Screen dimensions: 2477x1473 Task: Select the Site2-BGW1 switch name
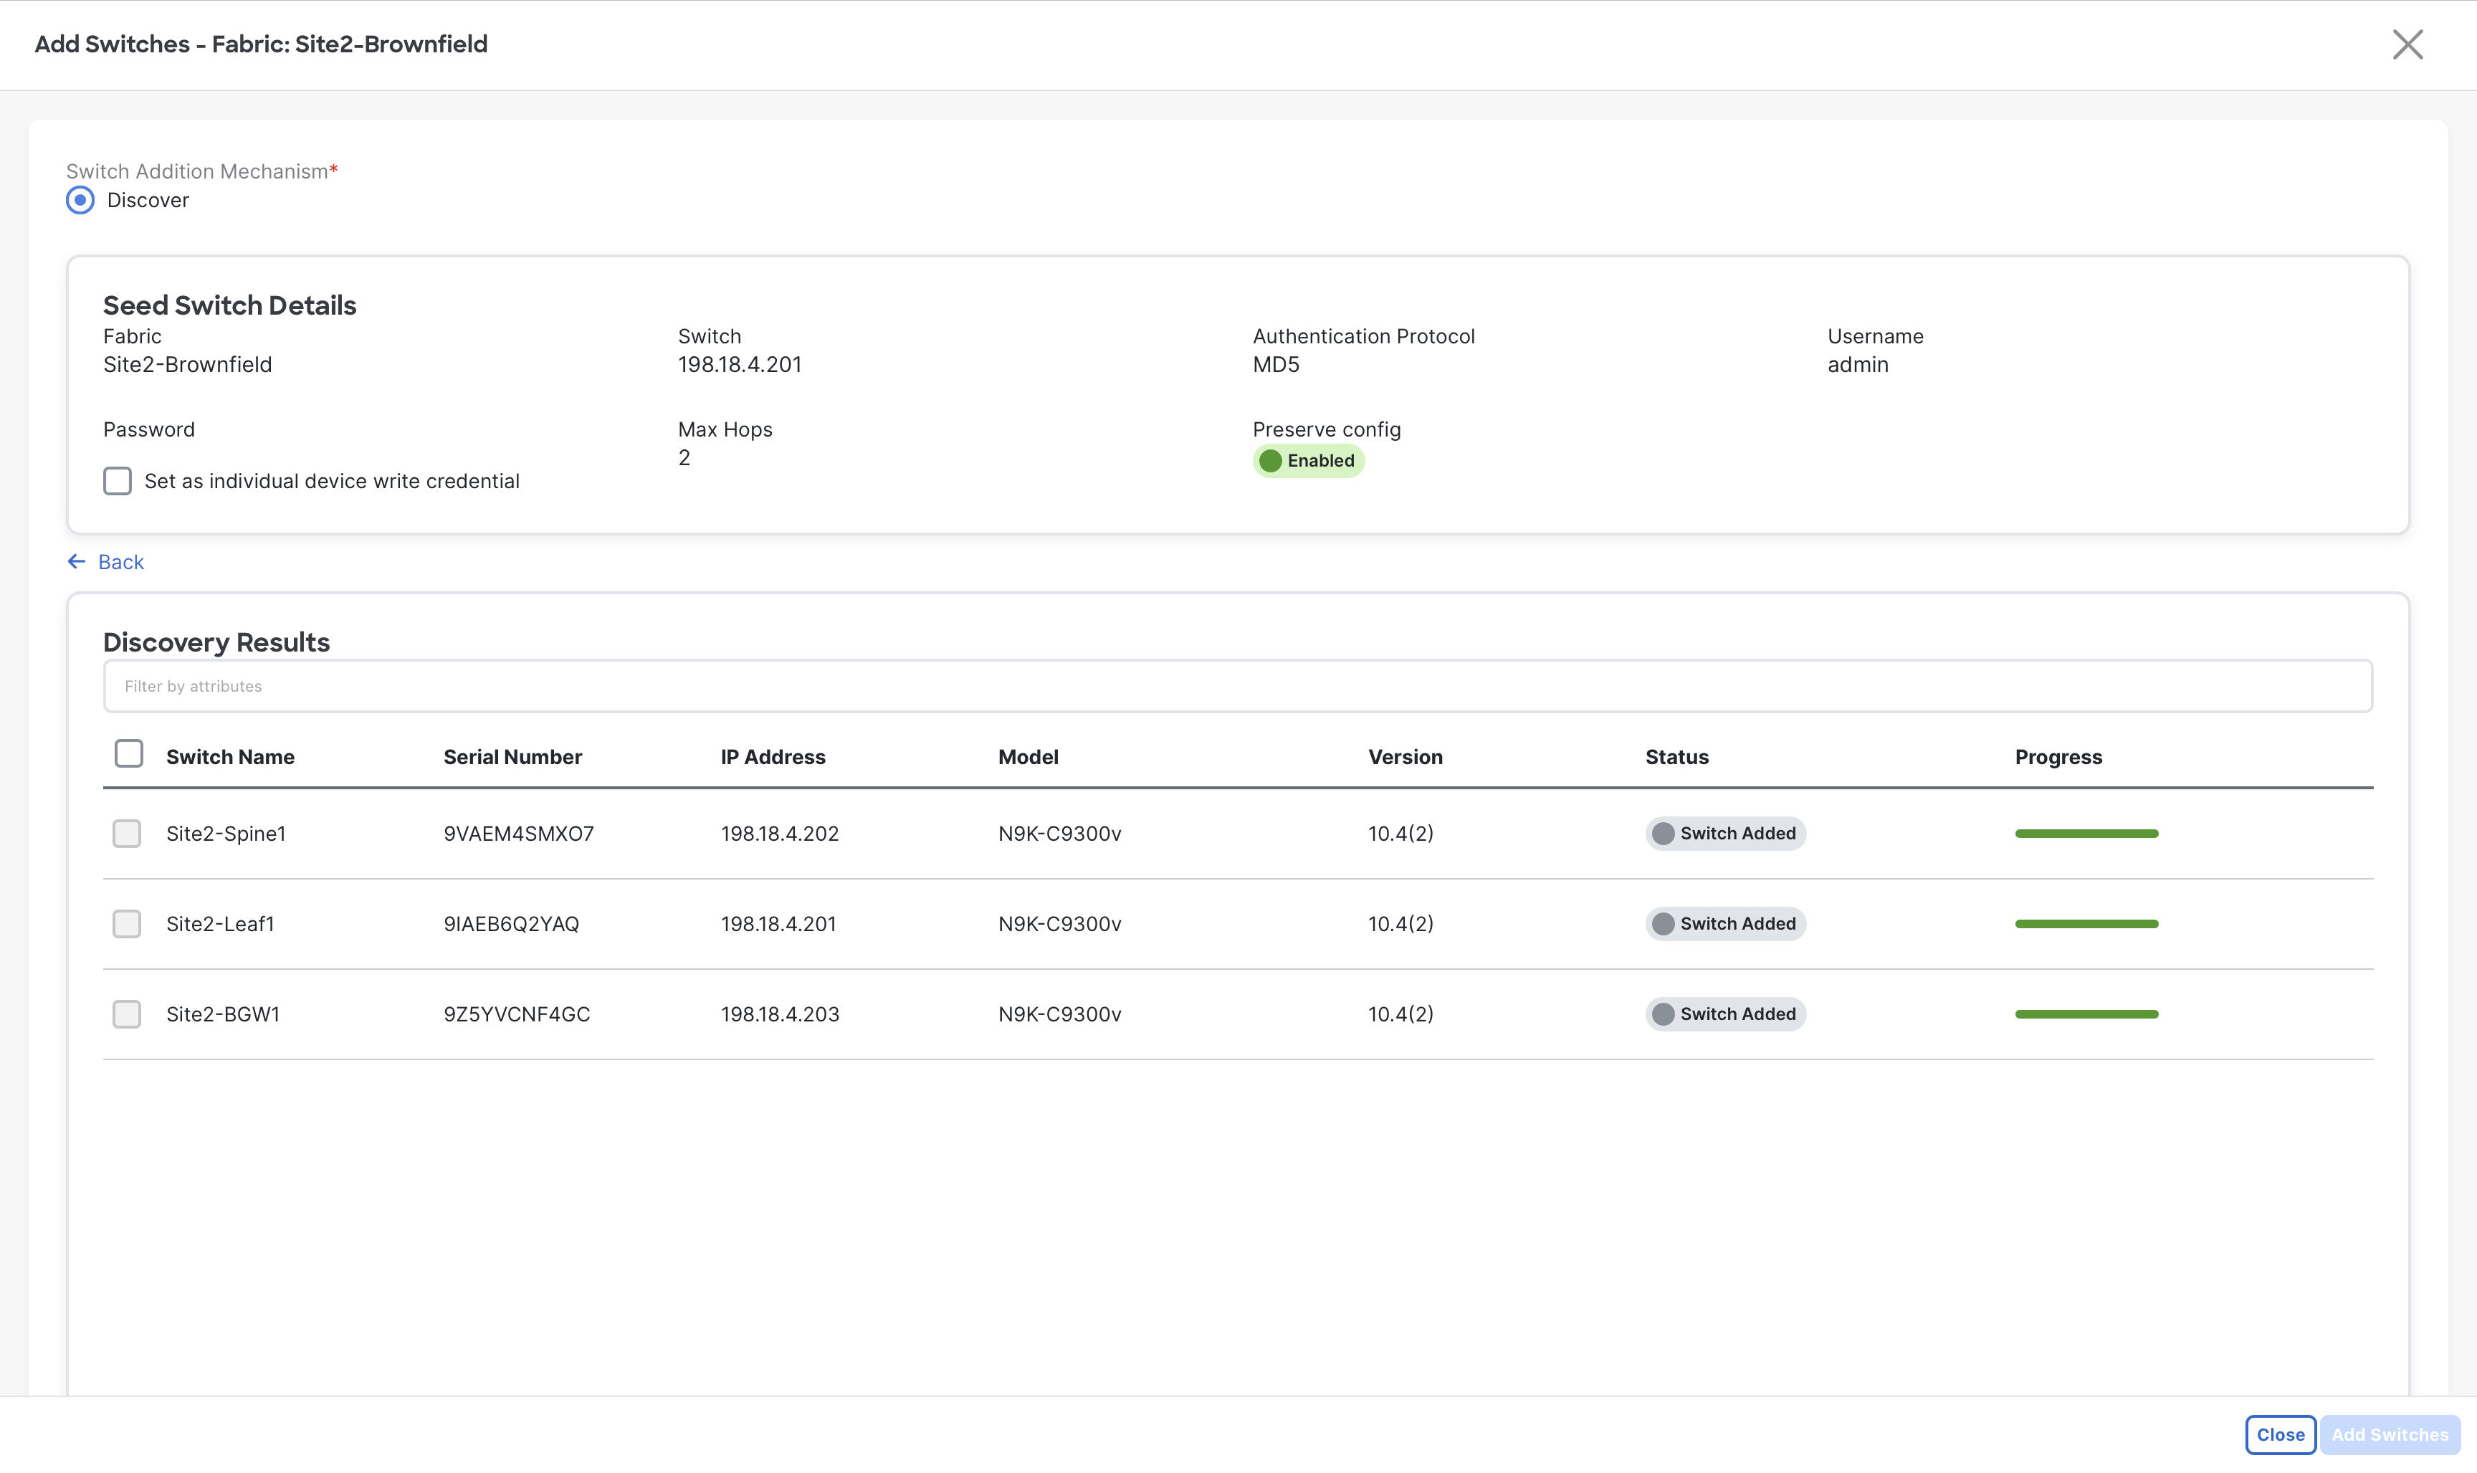224,1014
